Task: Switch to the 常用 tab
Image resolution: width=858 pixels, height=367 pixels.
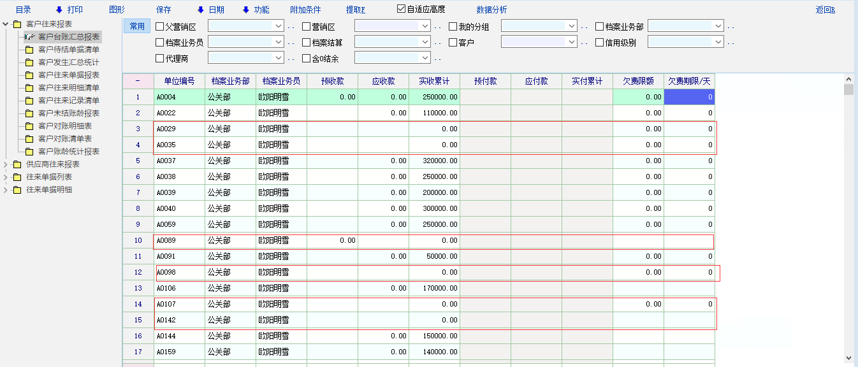Action: click(x=137, y=26)
